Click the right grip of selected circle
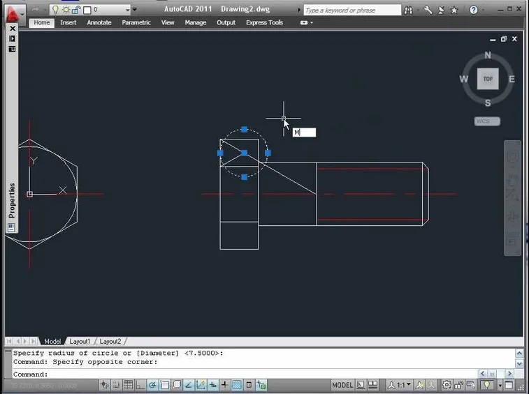Viewport: 529px width, 394px height. (268, 153)
